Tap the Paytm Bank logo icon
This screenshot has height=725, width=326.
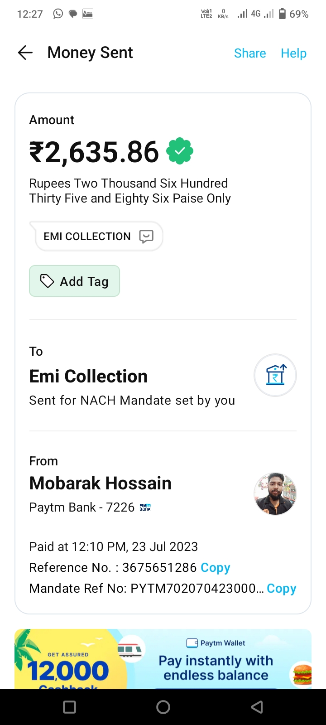coord(145,507)
